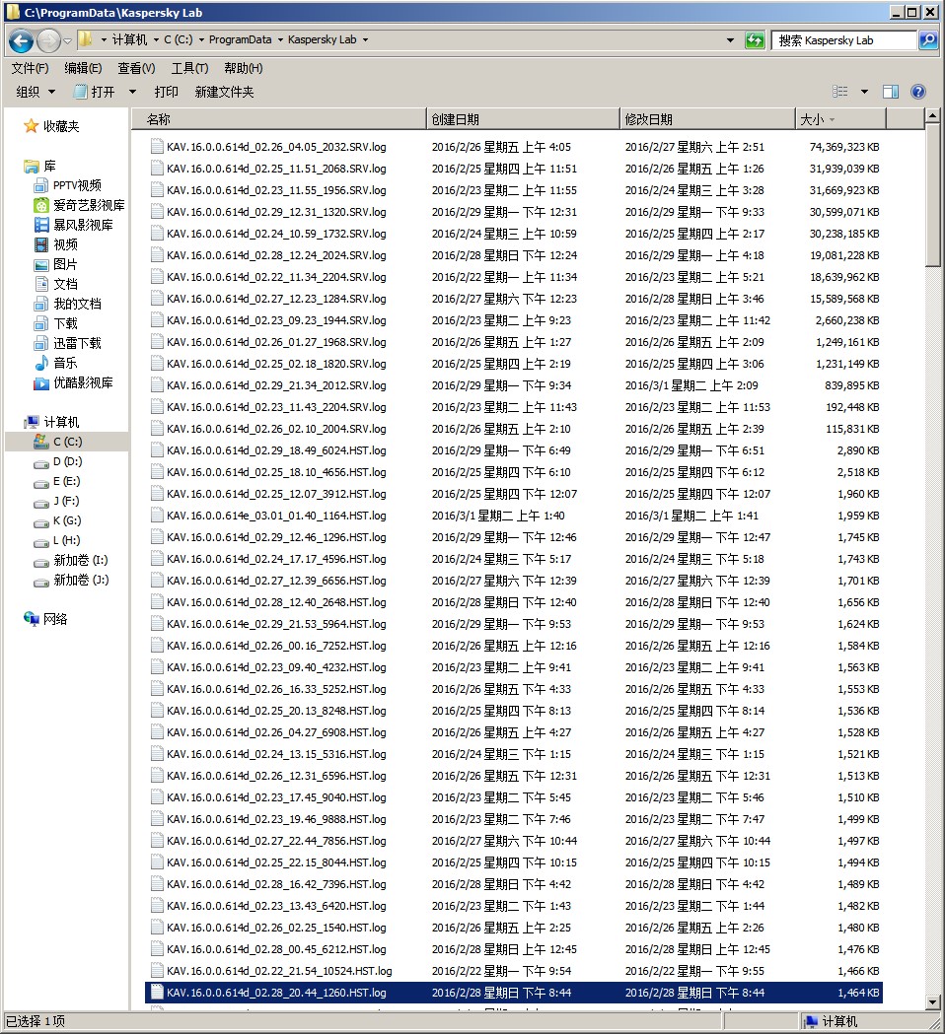
Task: Click inside the Kaspersky Lab search field
Action: (844, 40)
